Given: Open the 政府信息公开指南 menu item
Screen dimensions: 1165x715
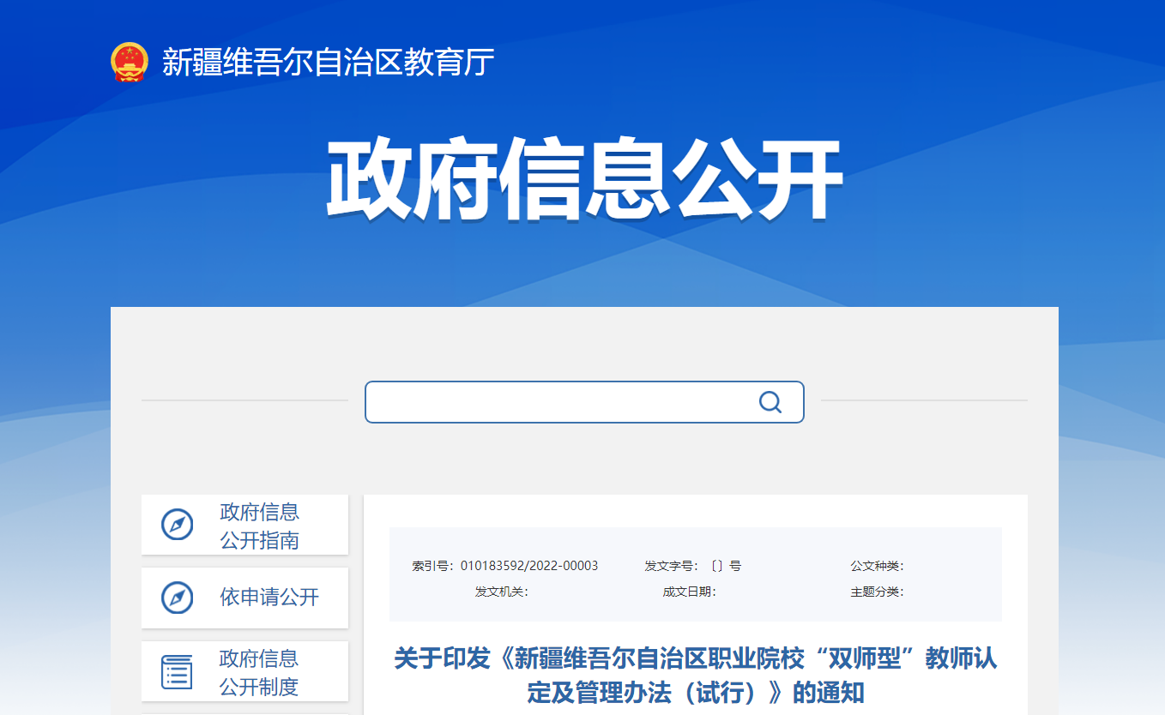Looking at the screenshot, I should click(x=244, y=525).
